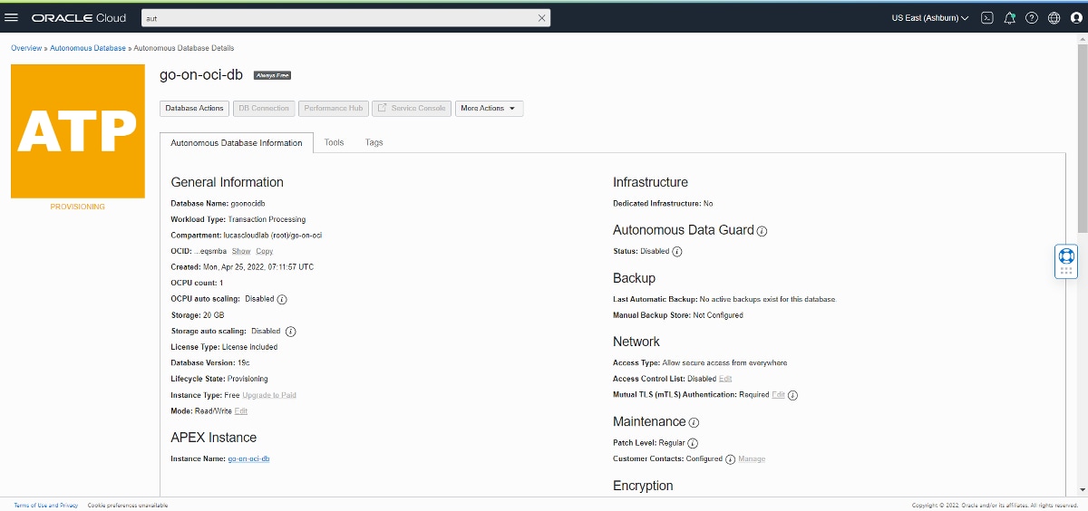1088x511 pixels.
Task: Click the Autonomous Database breadcrumb link
Action: 88,48
